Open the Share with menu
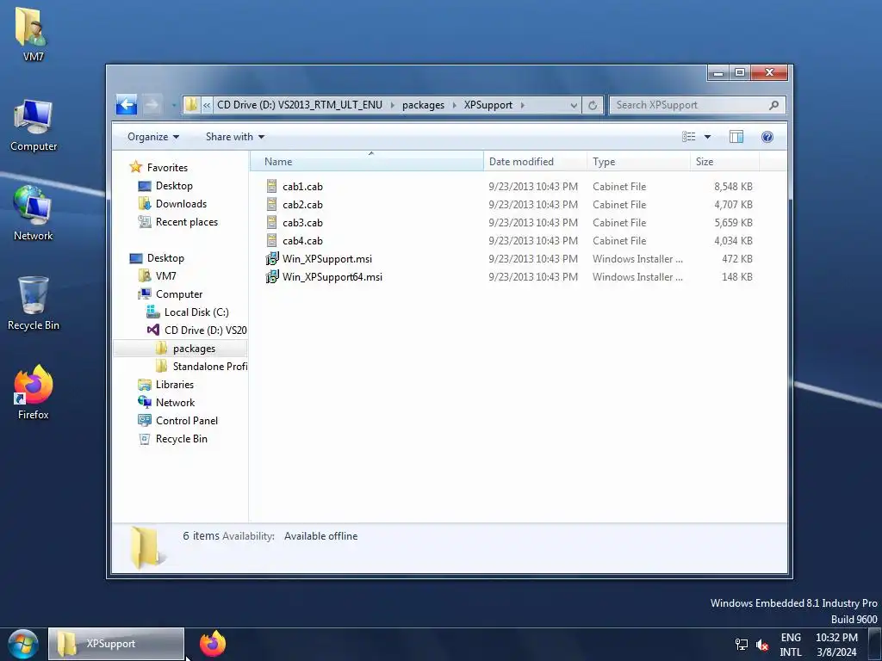 coord(234,137)
